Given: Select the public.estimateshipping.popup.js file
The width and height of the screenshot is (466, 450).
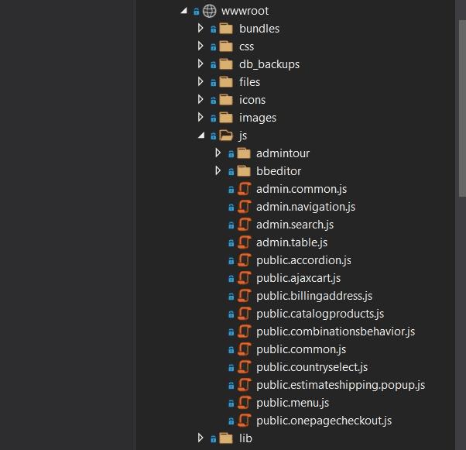Looking at the screenshot, I should click(x=341, y=386).
